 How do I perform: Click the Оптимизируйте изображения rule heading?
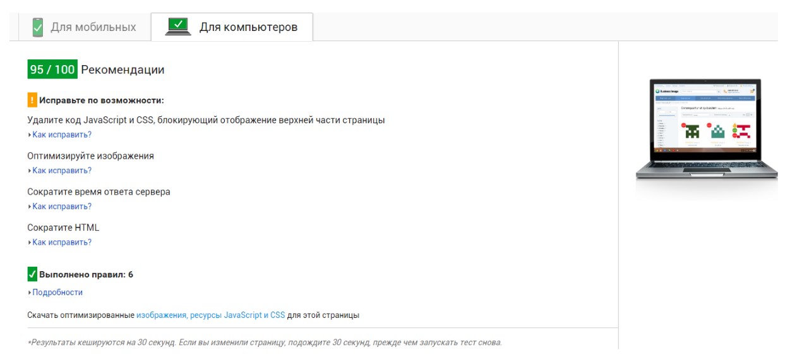tap(90, 156)
